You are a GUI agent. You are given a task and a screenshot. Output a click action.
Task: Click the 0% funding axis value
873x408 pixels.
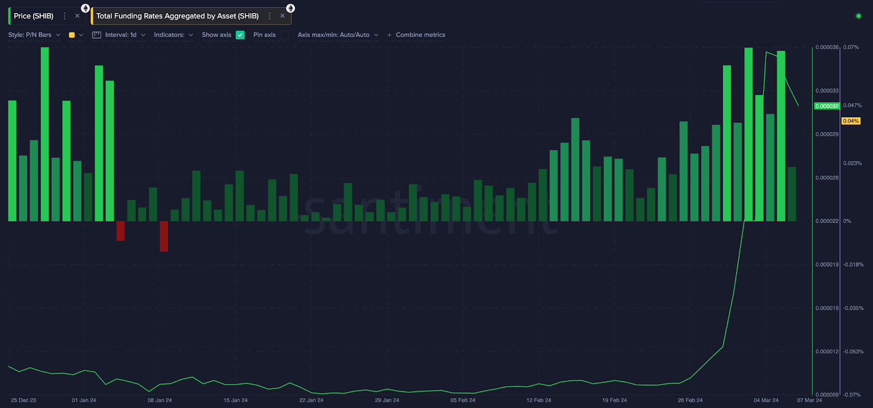(847, 221)
